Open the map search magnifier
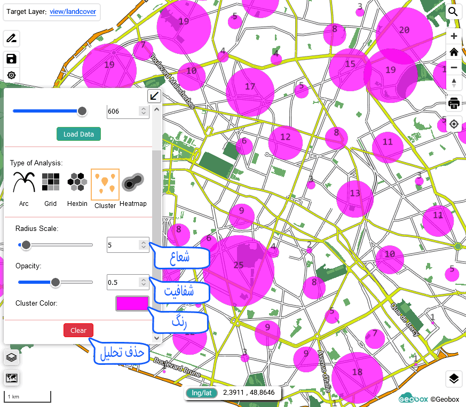Screen dimensions: 466x407 pos(453,12)
